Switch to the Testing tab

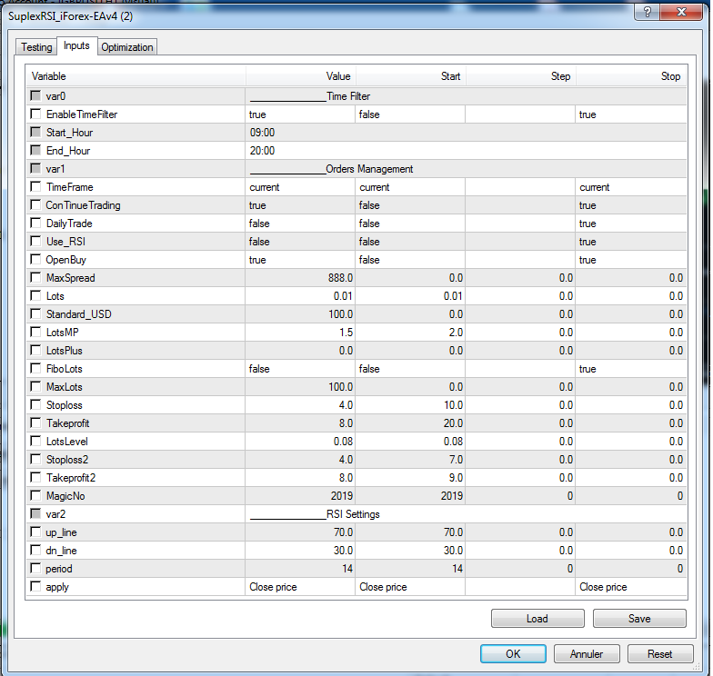click(x=36, y=47)
